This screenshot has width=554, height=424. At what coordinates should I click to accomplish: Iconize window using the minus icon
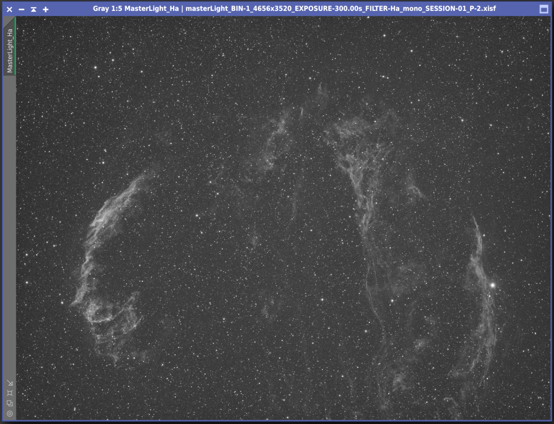coord(22,9)
